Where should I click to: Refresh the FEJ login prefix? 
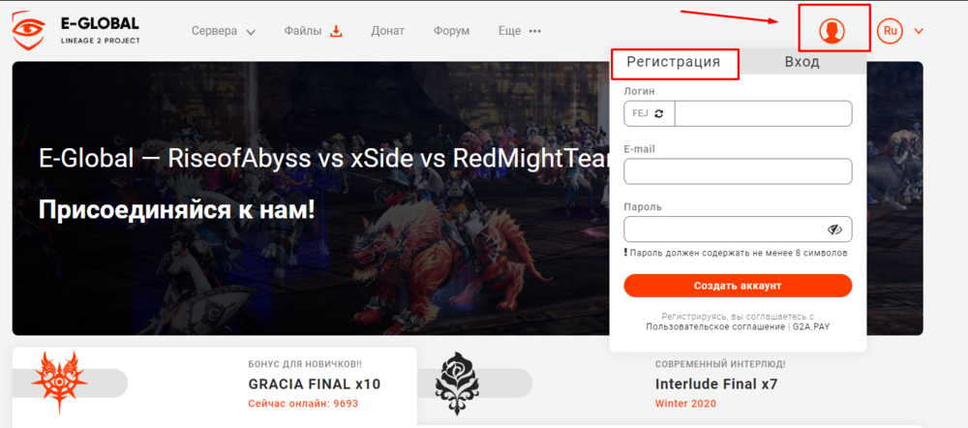(x=658, y=113)
